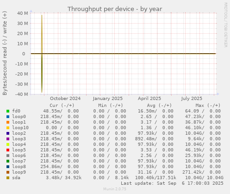The image size is (230, 194).
Task: Click the '-10 M' y-axis label
Action: tap(22, 64)
